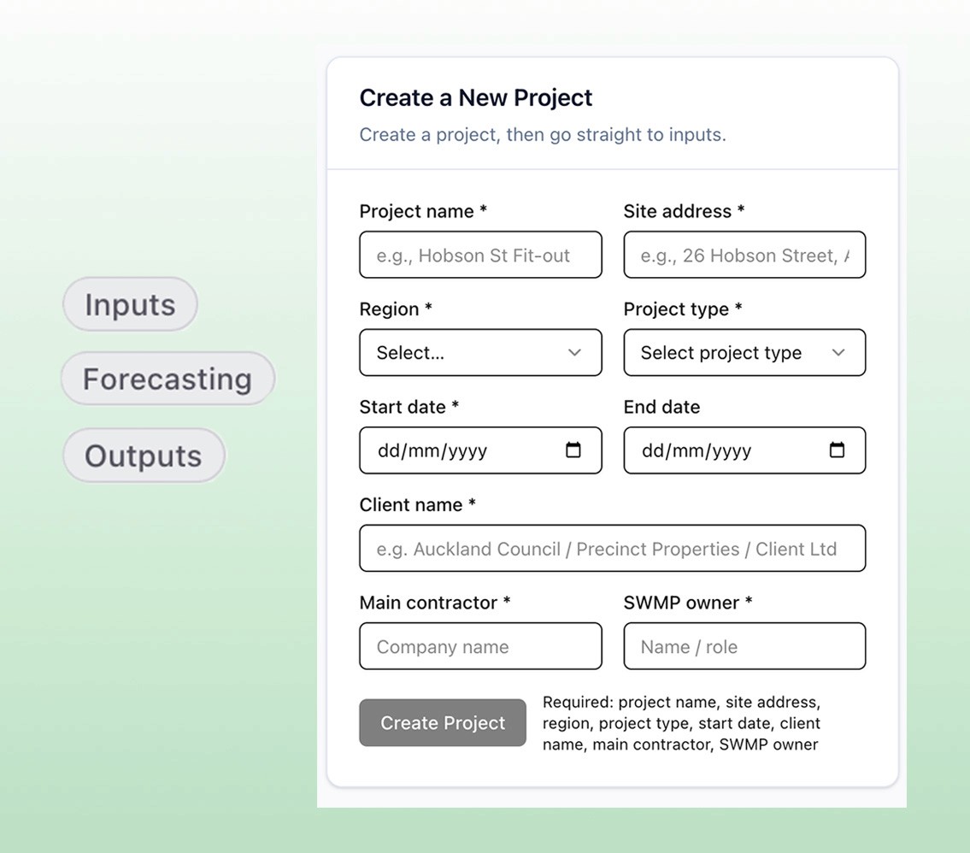Open the End date calendar picker
The height and width of the screenshot is (853, 970).
pos(838,450)
